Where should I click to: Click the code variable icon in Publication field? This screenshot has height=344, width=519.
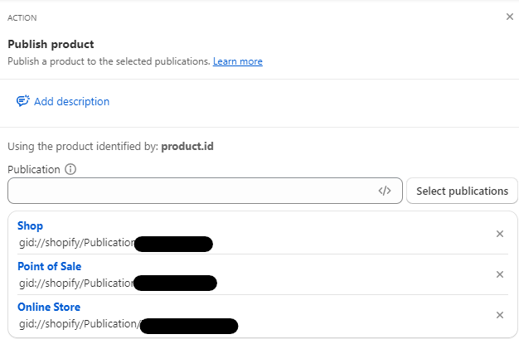(384, 191)
